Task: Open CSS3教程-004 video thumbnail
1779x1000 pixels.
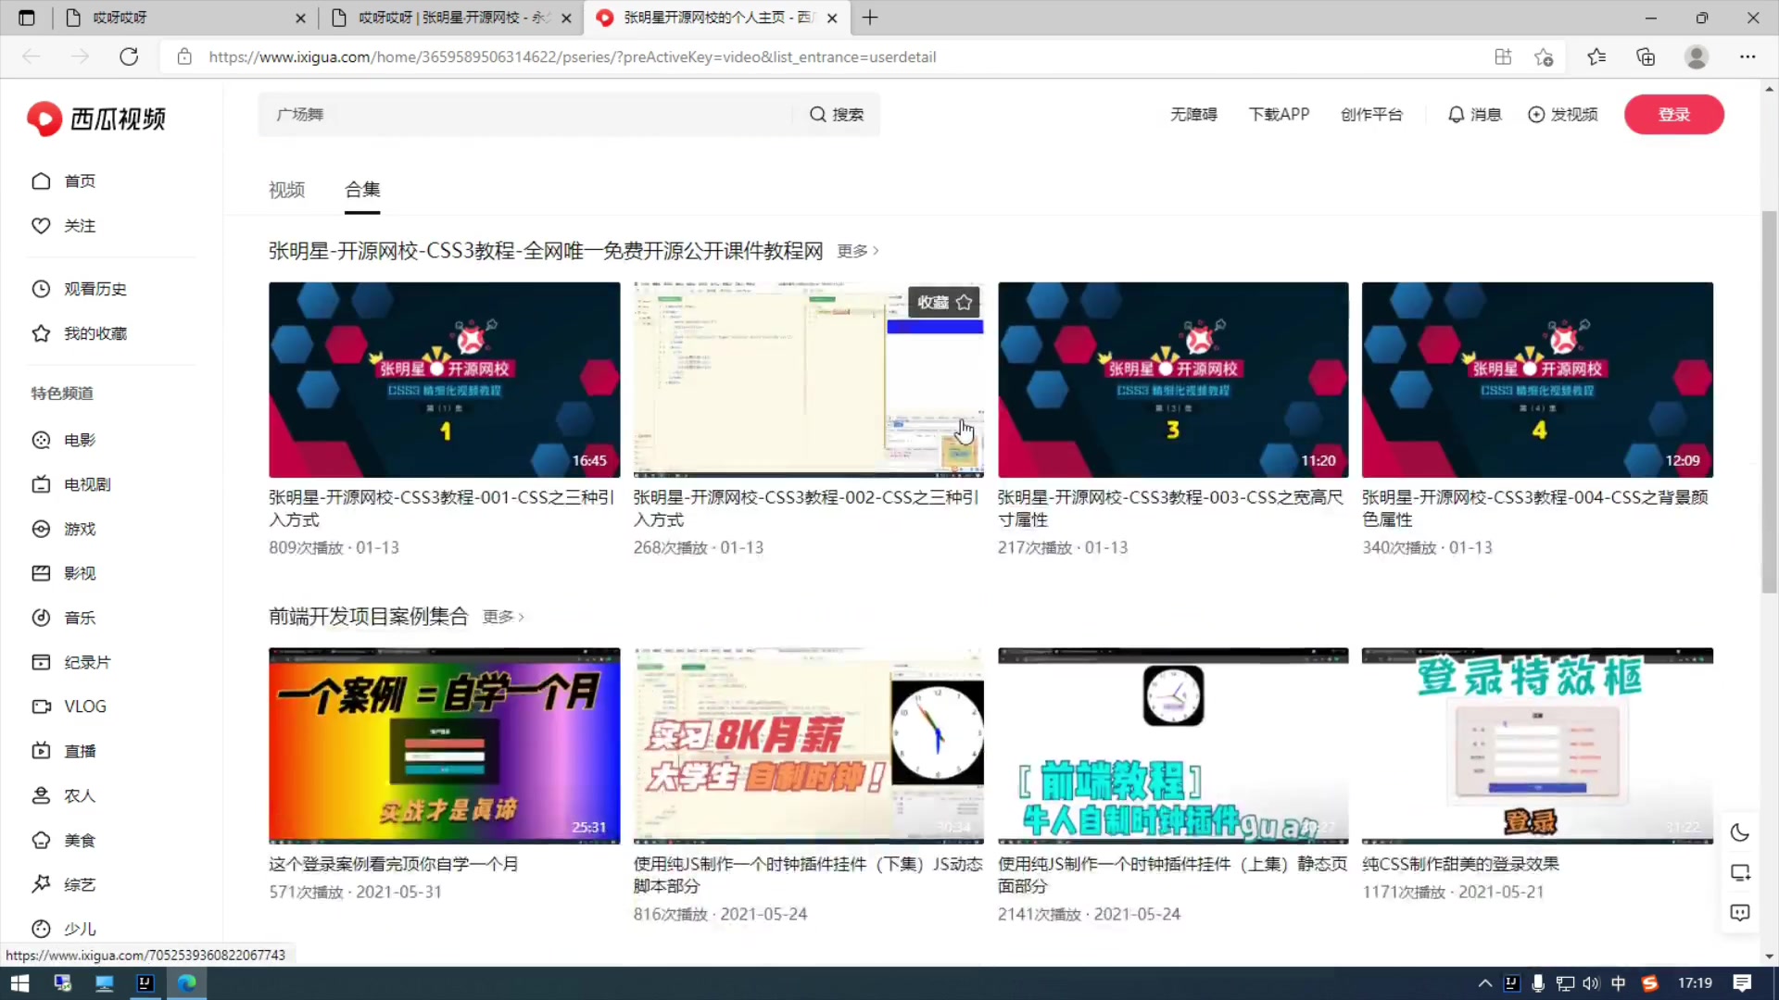Action: [x=1537, y=380]
